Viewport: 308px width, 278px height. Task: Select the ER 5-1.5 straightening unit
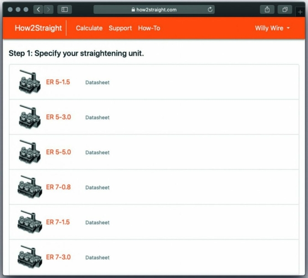tap(58, 82)
